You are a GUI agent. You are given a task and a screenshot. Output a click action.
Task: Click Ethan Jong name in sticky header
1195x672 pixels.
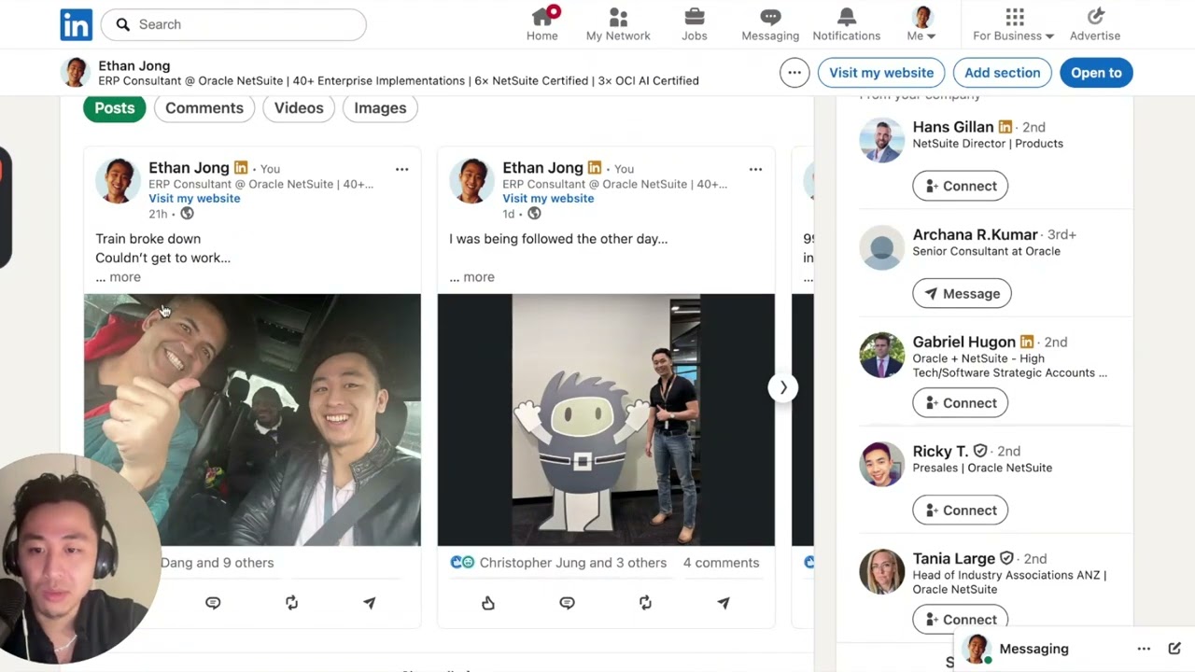click(x=134, y=65)
